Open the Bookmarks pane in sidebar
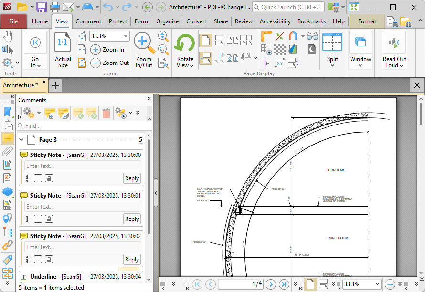This screenshot has height=292, width=425. [8, 112]
